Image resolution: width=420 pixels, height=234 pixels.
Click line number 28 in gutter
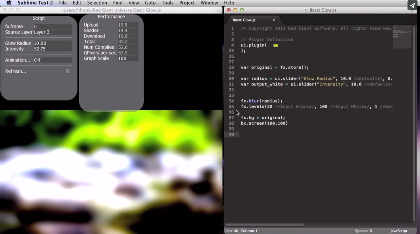[x=231, y=67]
